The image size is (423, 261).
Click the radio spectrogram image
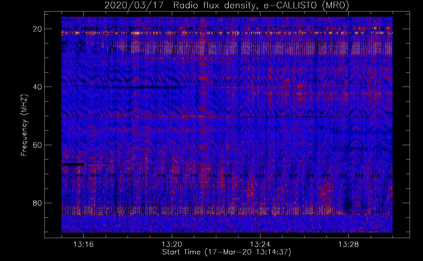[x=227, y=124]
